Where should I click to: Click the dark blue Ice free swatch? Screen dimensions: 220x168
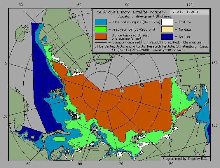(x=167, y=36)
